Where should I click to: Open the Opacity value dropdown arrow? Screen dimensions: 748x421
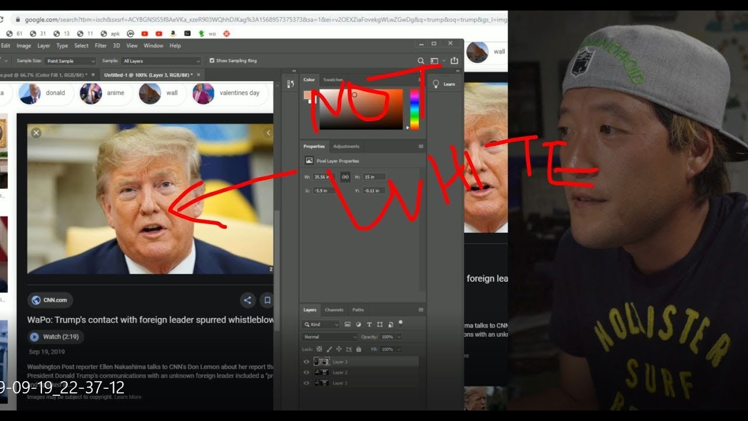[x=399, y=337]
